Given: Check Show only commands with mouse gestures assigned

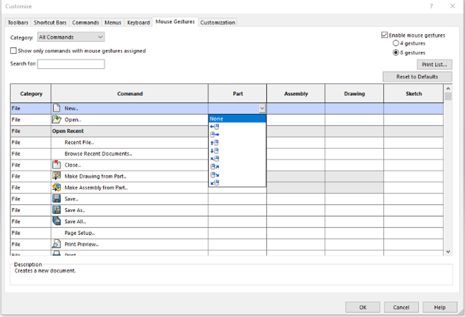Looking at the screenshot, I should tap(13, 51).
